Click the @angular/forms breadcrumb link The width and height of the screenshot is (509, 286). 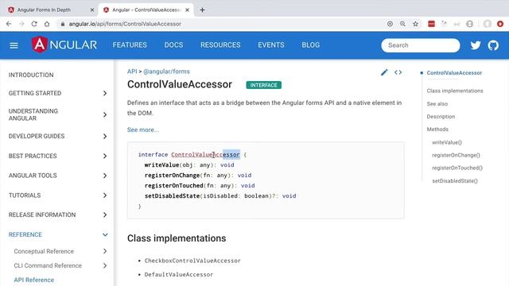166,71
